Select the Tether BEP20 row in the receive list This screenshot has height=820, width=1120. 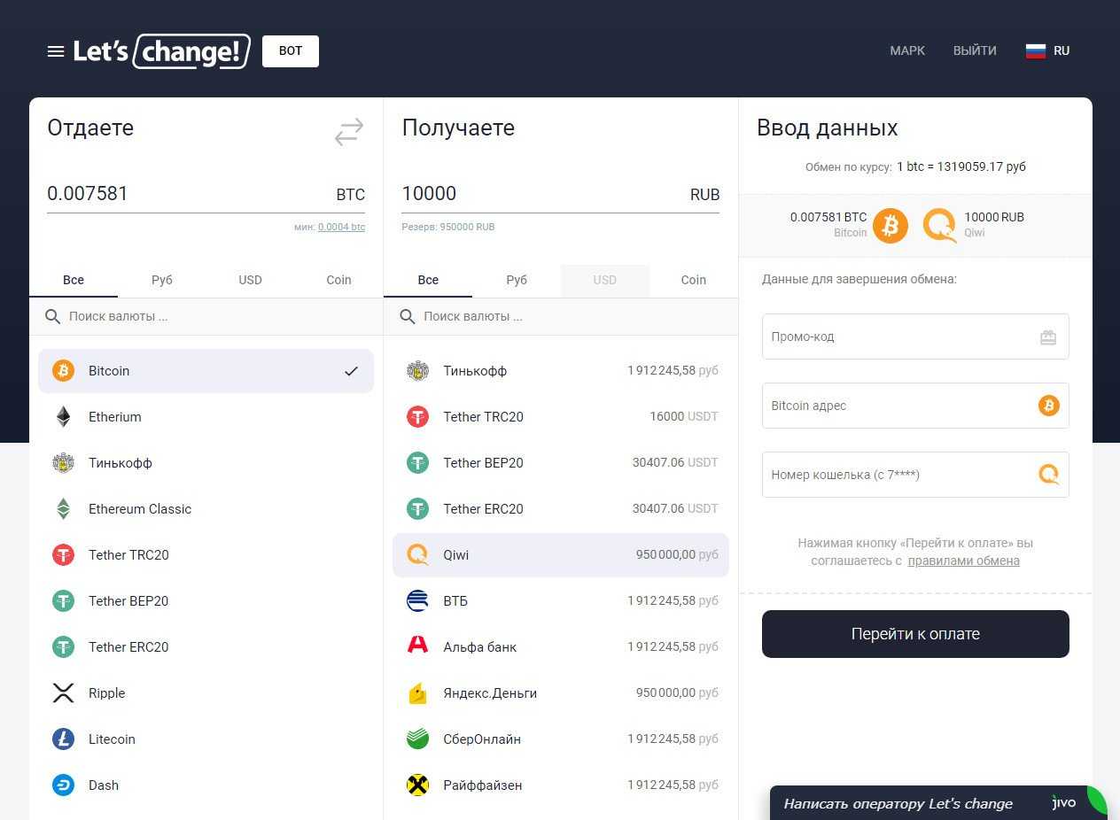[x=561, y=463]
